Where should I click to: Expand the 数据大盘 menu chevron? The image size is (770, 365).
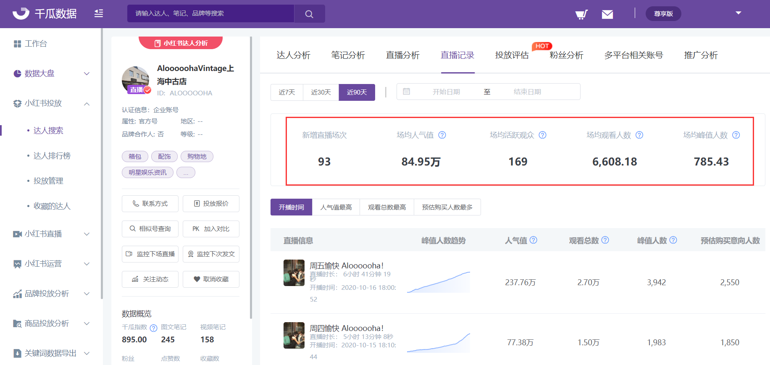coord(87,74)
